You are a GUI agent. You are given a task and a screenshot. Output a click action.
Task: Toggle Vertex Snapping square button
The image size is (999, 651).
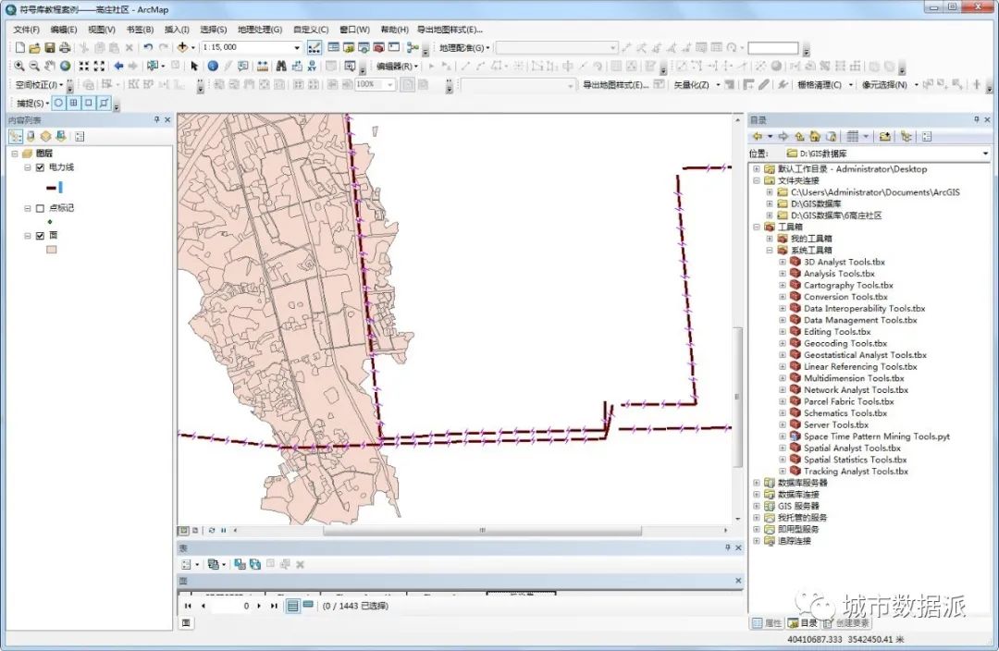pos(89,103)
